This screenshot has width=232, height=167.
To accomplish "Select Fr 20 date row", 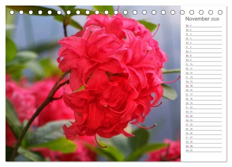I will pyautogui.click(x=203, y=107).
